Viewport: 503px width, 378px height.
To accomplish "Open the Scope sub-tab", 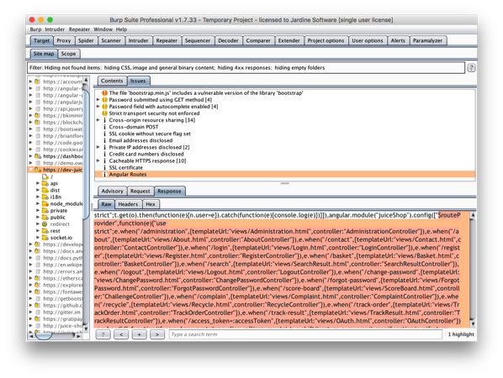I will click(x=68, y=54).
